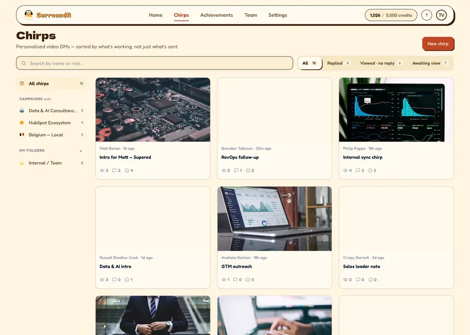
Task: Select All chirps in sidebar
Action: point(51,84)
